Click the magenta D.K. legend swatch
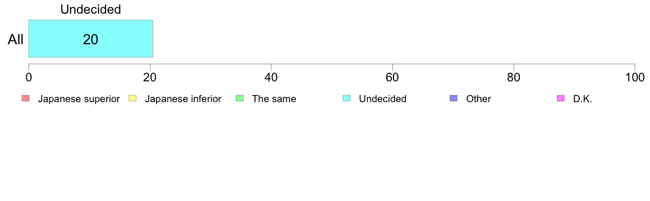650x201 pixels. [x=561, y=98]
